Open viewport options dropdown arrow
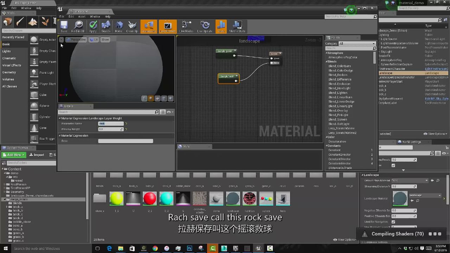The image size is (450, 253). (61, 40)
